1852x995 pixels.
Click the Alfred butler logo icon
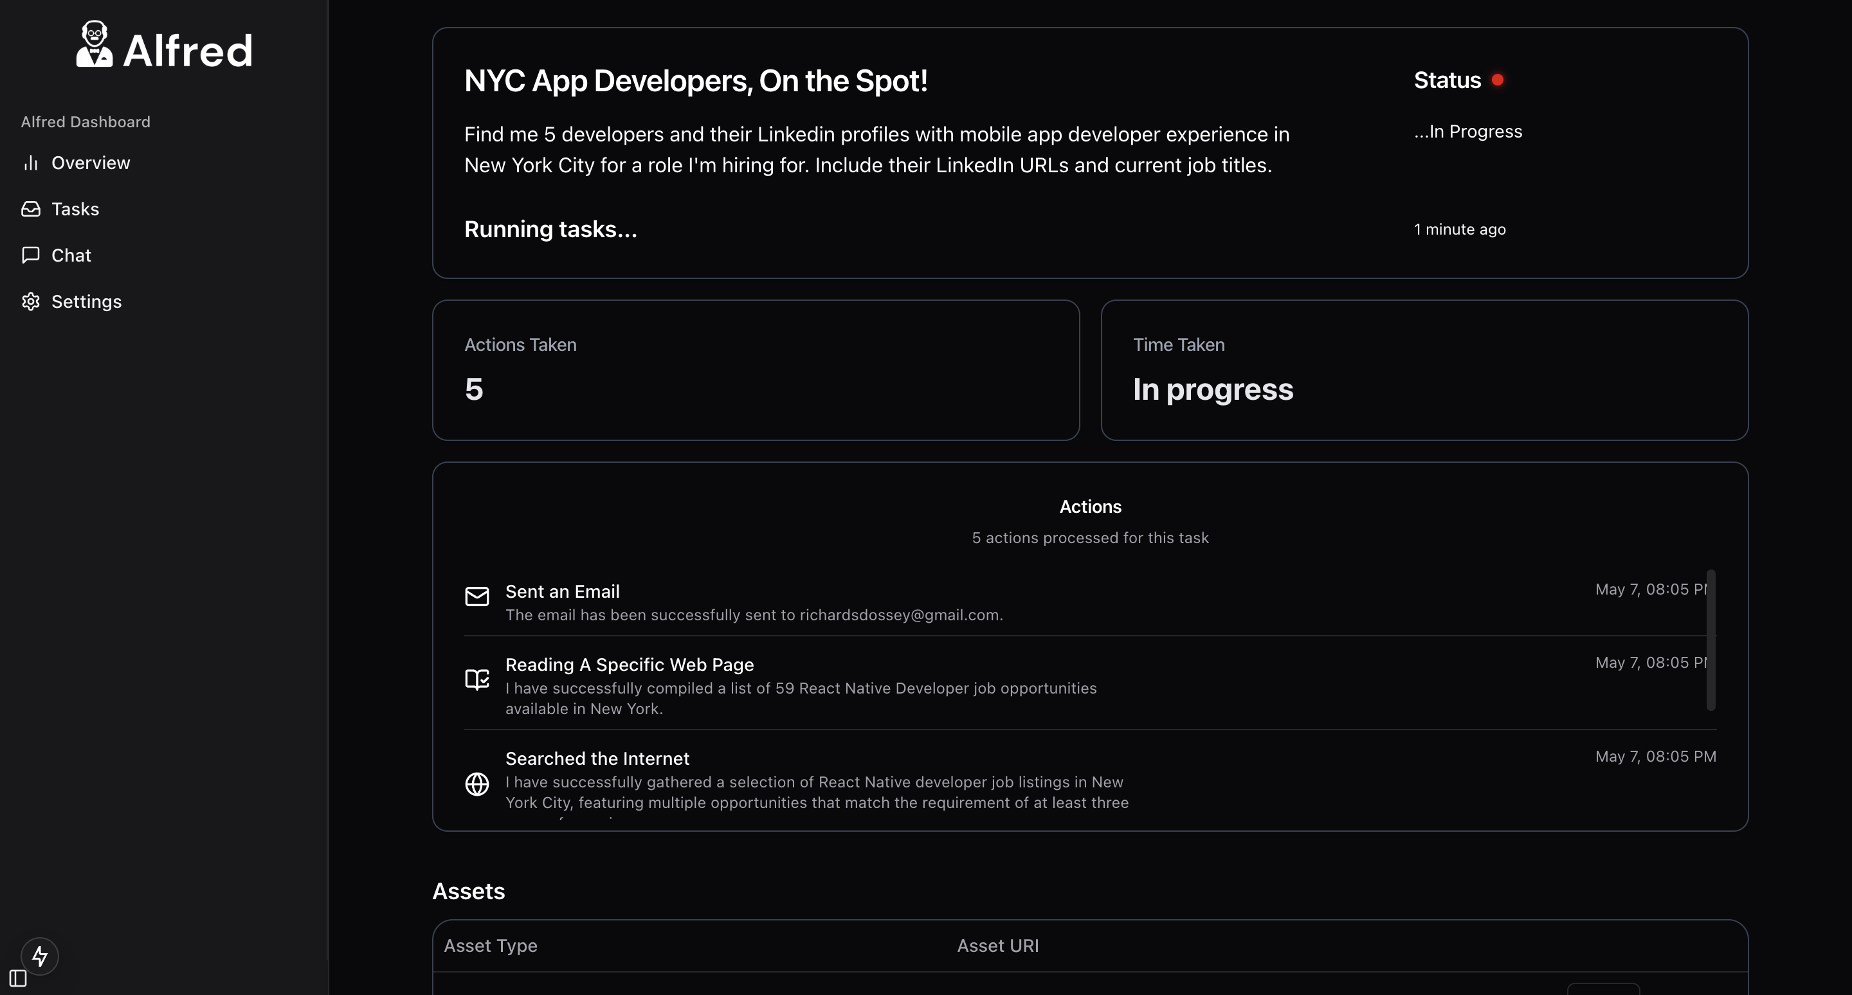click(94, 44)
